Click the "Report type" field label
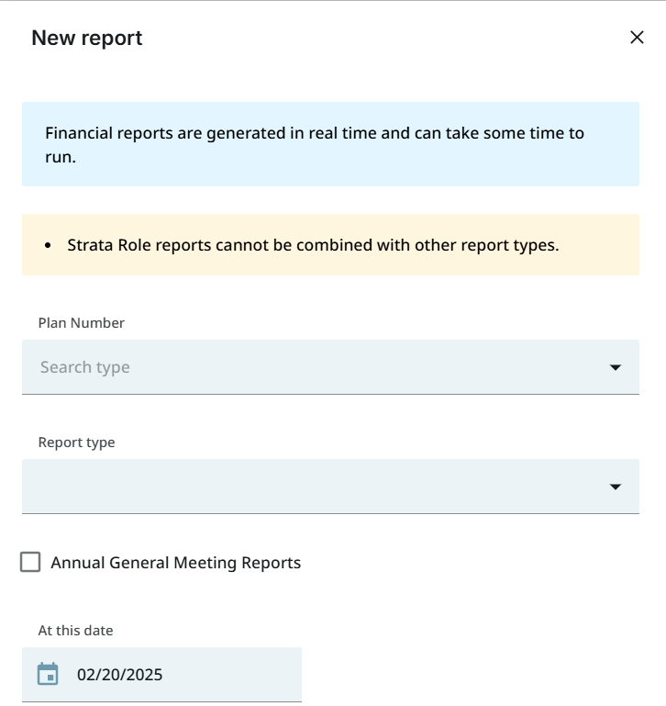 (76, 443)
